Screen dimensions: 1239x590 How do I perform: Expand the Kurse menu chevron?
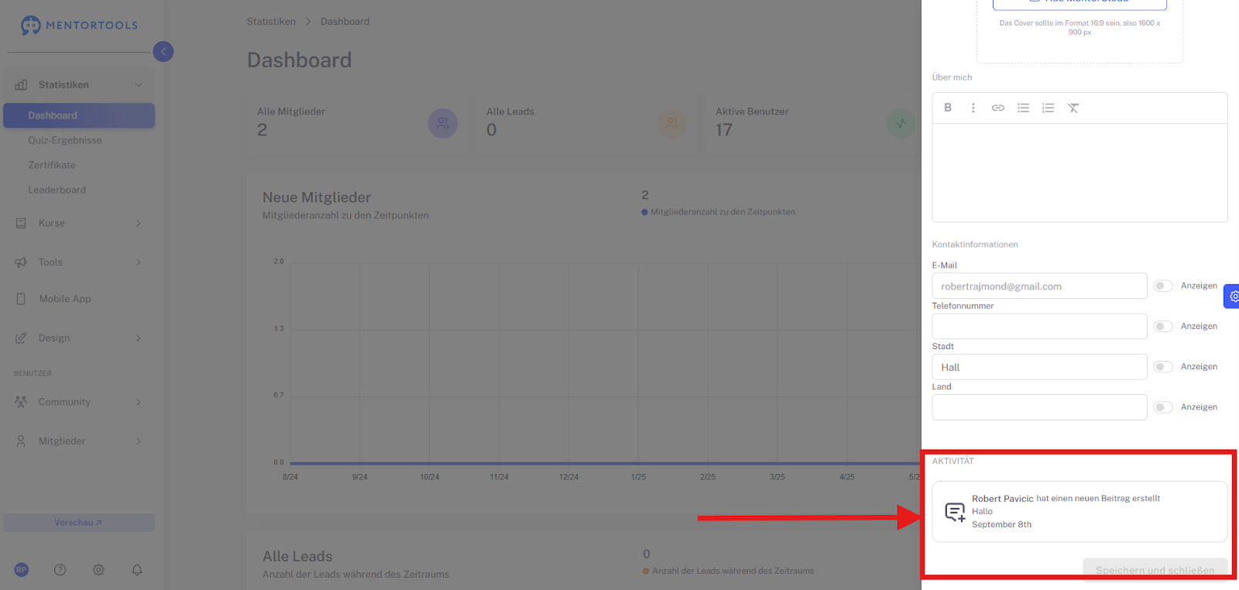coord(139,223)
